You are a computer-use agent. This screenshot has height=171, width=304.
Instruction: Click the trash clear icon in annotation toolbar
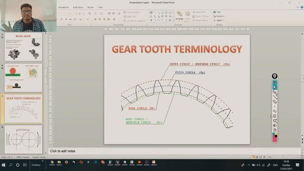275,116
